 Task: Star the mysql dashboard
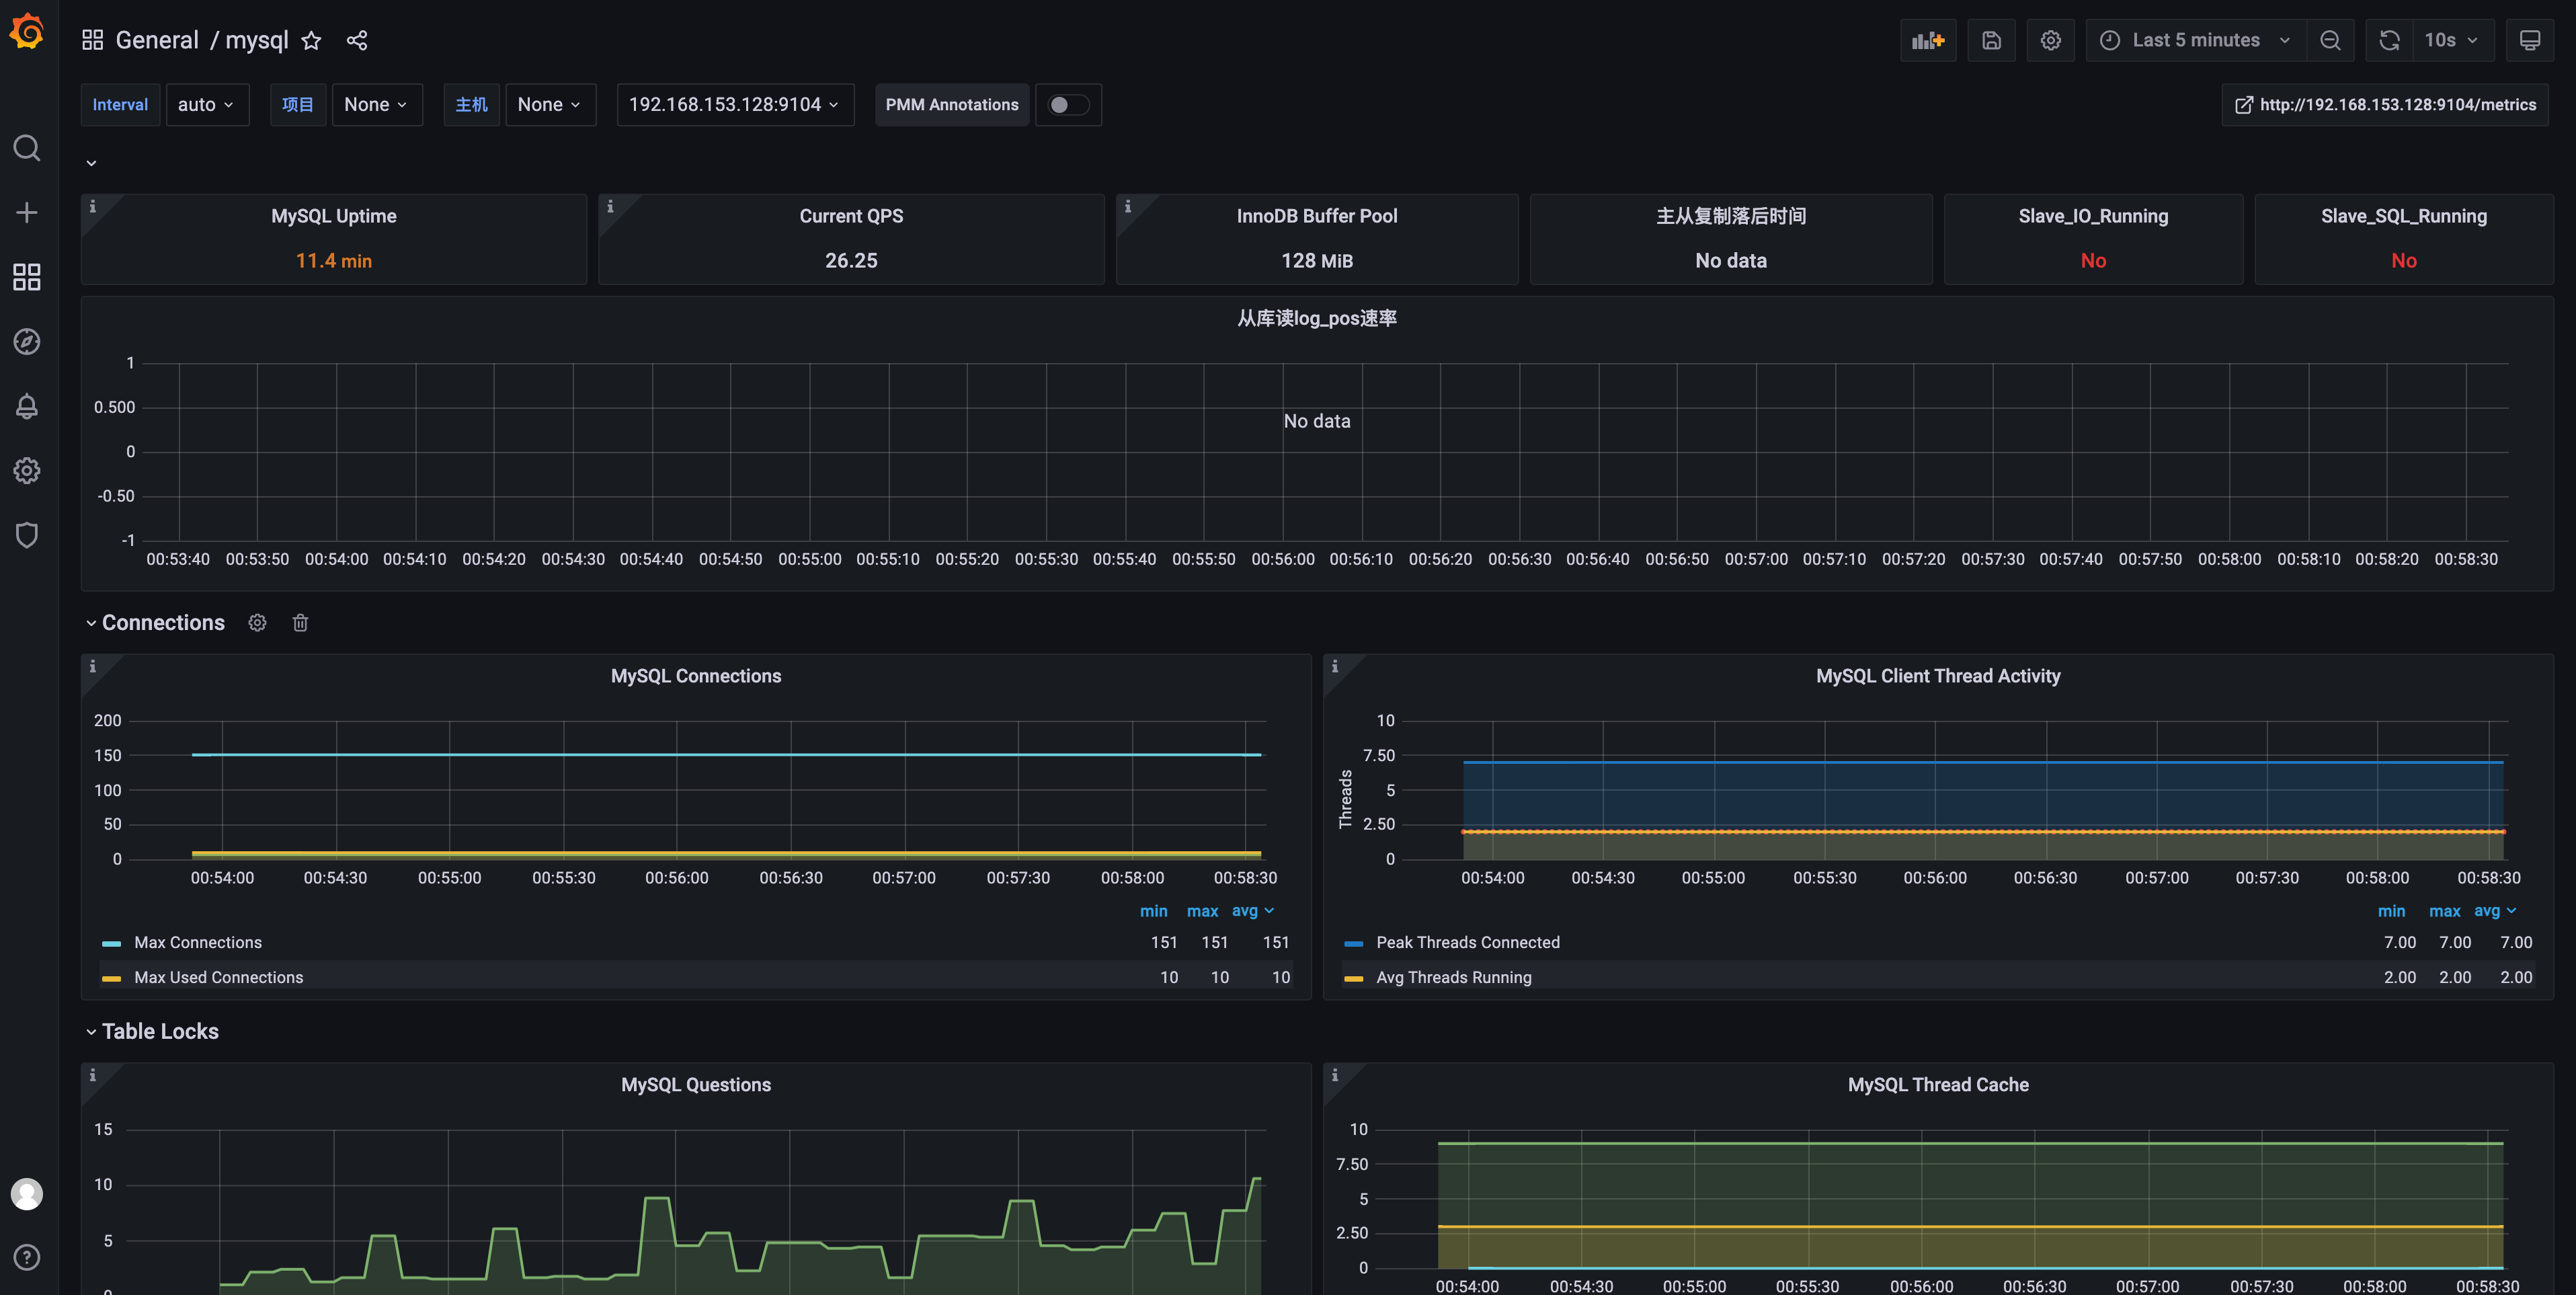pyautogui.click(x=311, y=40)
